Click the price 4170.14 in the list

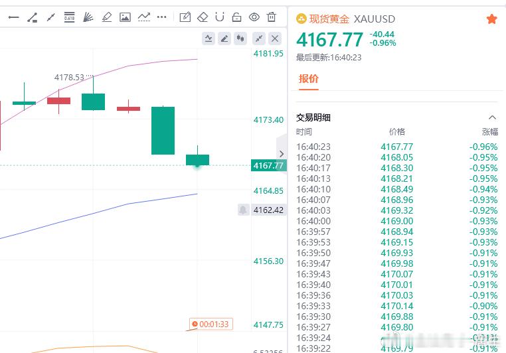(x=397, y=306)
